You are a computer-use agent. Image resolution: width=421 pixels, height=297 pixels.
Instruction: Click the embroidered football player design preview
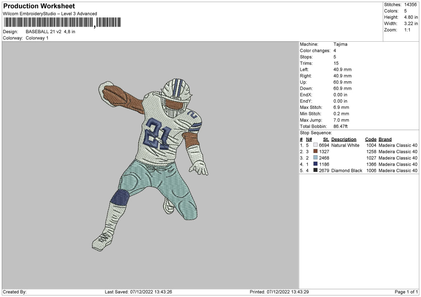(x=150, y=164)
